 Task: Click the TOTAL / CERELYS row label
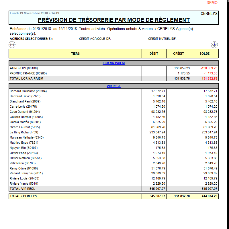[x=23, y=196]
